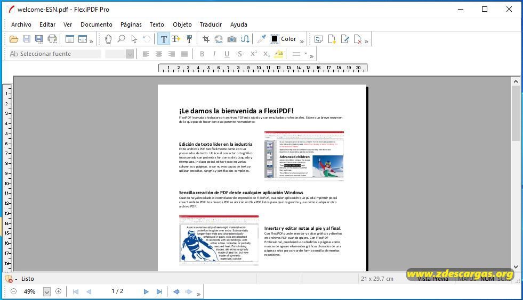Justify text alignment
This screenshot has width=523, height=300.
click(x=184, y=54)
